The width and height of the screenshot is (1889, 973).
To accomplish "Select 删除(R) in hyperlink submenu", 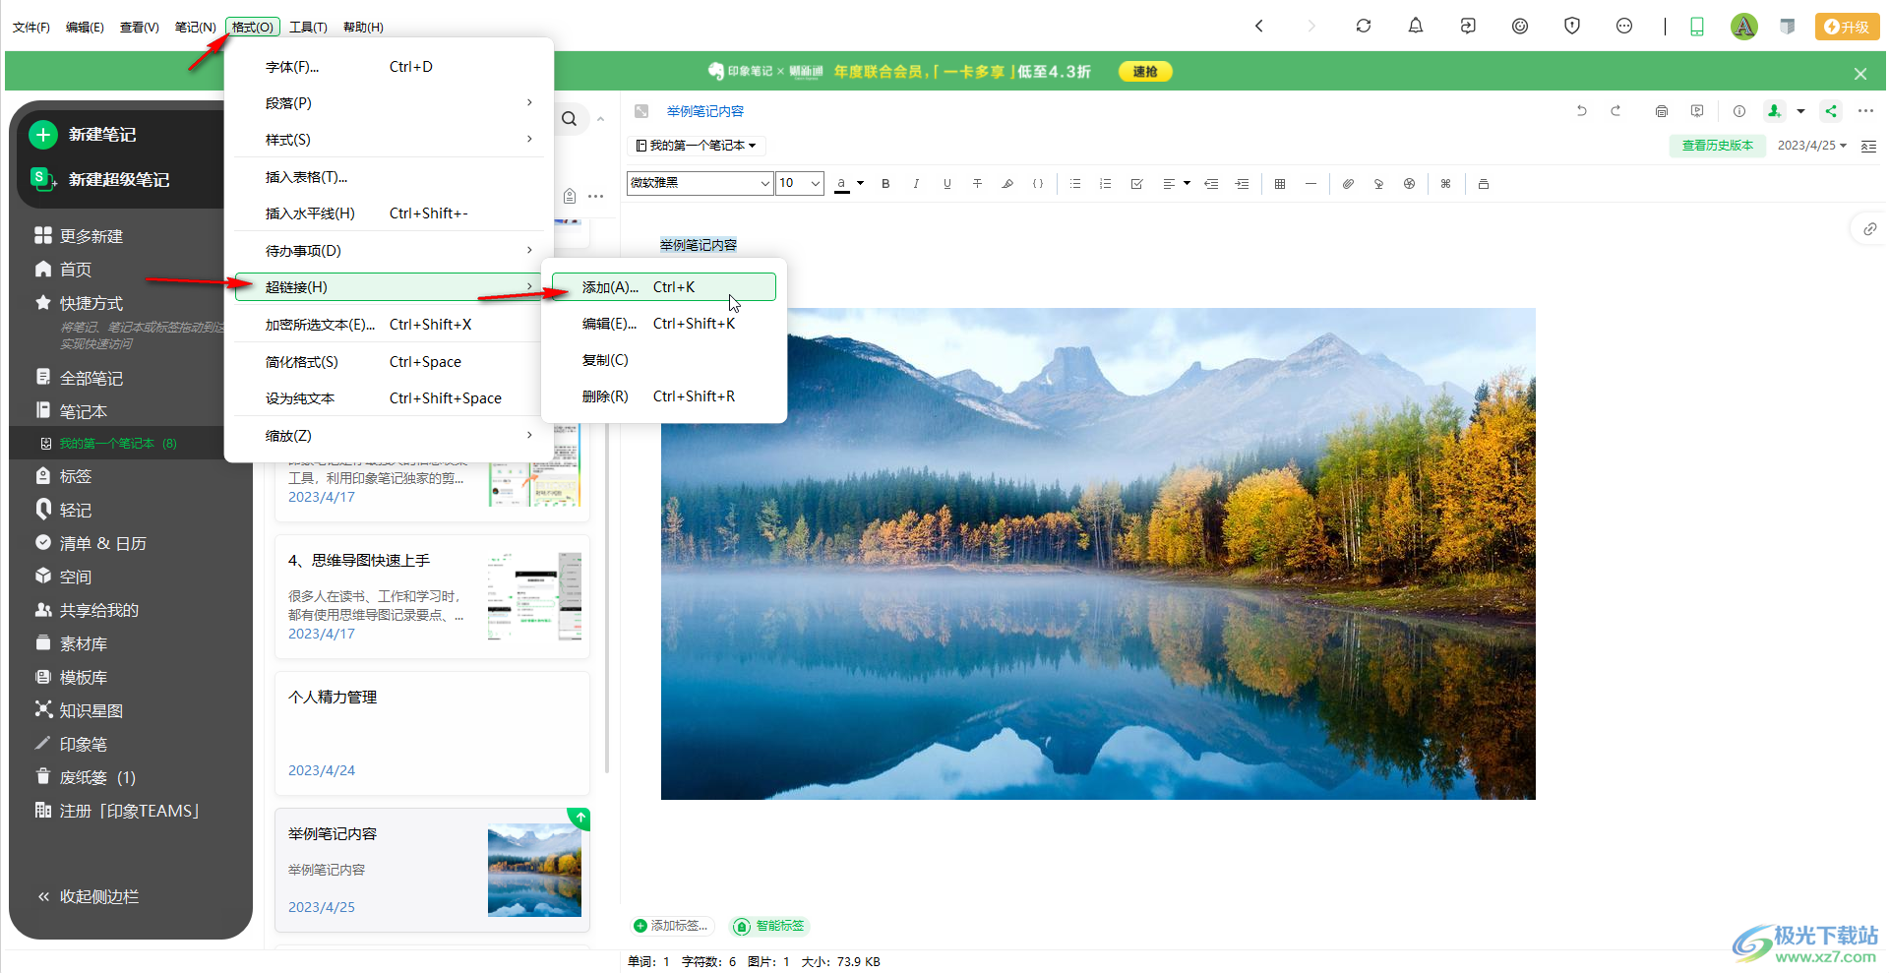I will click(664, 396).
